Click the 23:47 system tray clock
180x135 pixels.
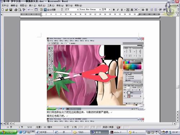pyautogui.click(x=175, y=132)
